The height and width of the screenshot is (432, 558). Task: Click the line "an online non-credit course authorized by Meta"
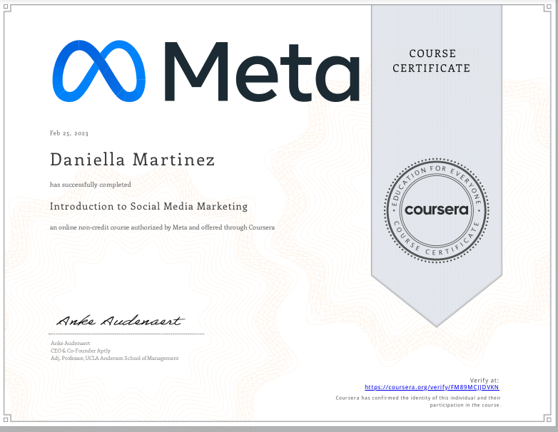pyautogui.click(x=162, y=227)
